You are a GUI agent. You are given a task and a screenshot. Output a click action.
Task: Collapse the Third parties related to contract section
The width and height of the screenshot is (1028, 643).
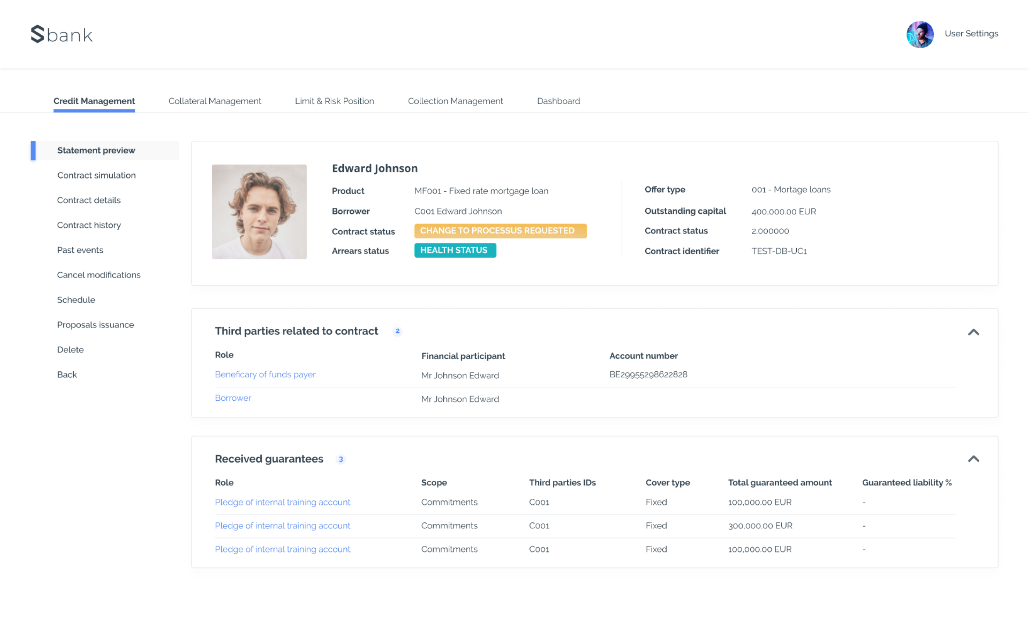point(974,332)
